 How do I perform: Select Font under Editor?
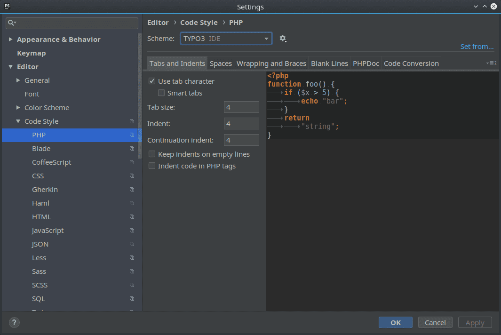[x=32, y=94]
